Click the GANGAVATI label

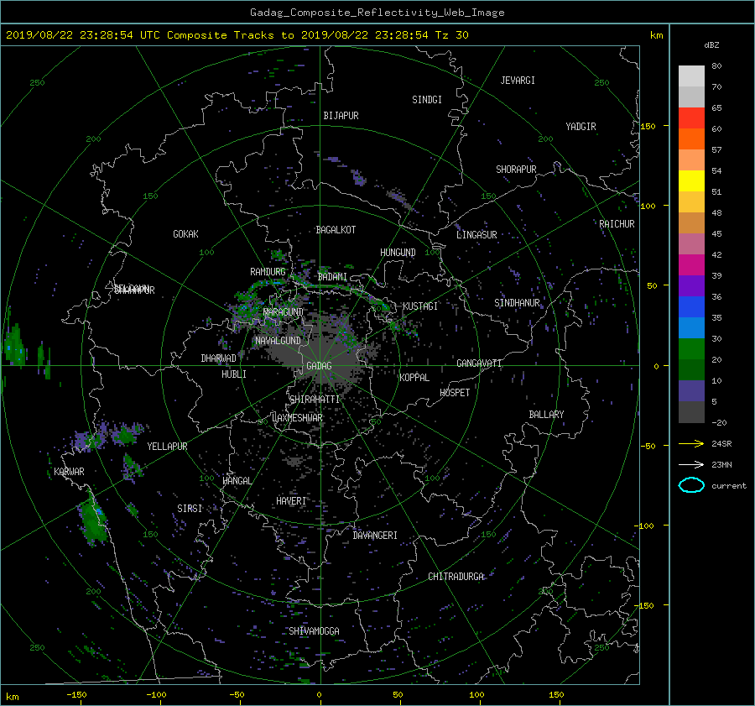click(x=479, y=363)
